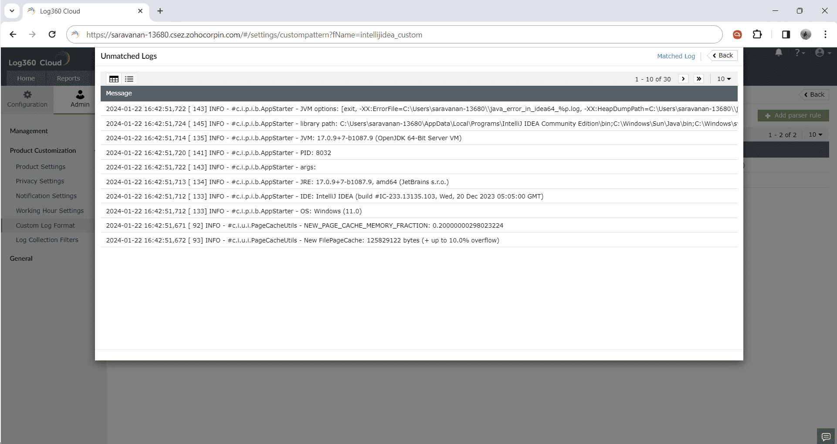The height and width of the screenshot is (444, 837).
Task: Select the Admin section icon
Action: (x=80, y=99)
